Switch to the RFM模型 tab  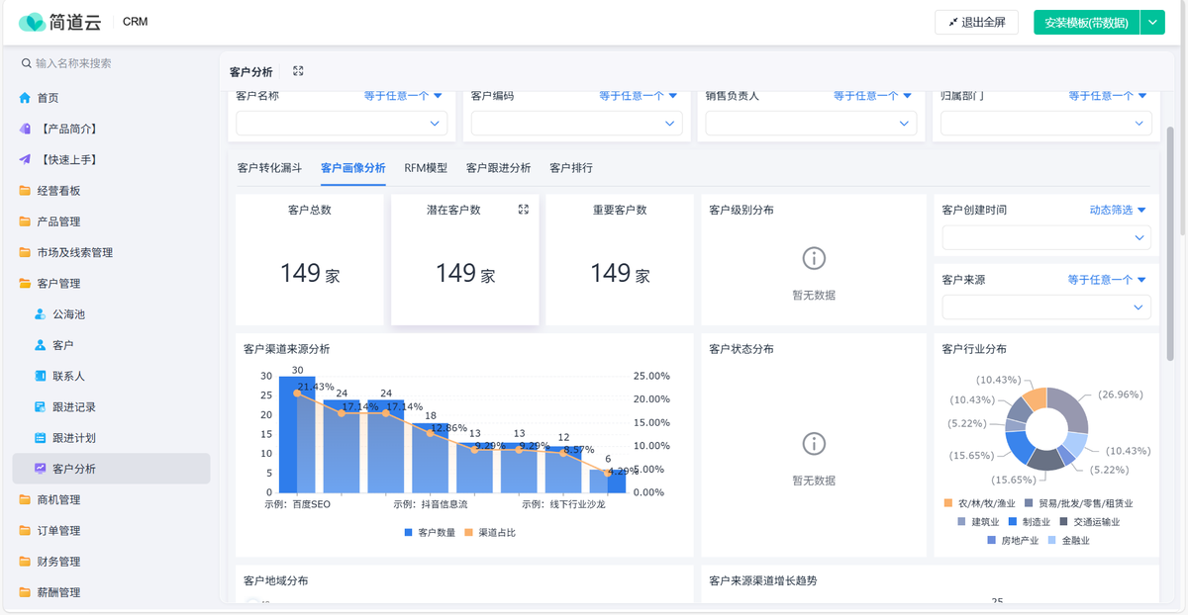pos(426,168)
